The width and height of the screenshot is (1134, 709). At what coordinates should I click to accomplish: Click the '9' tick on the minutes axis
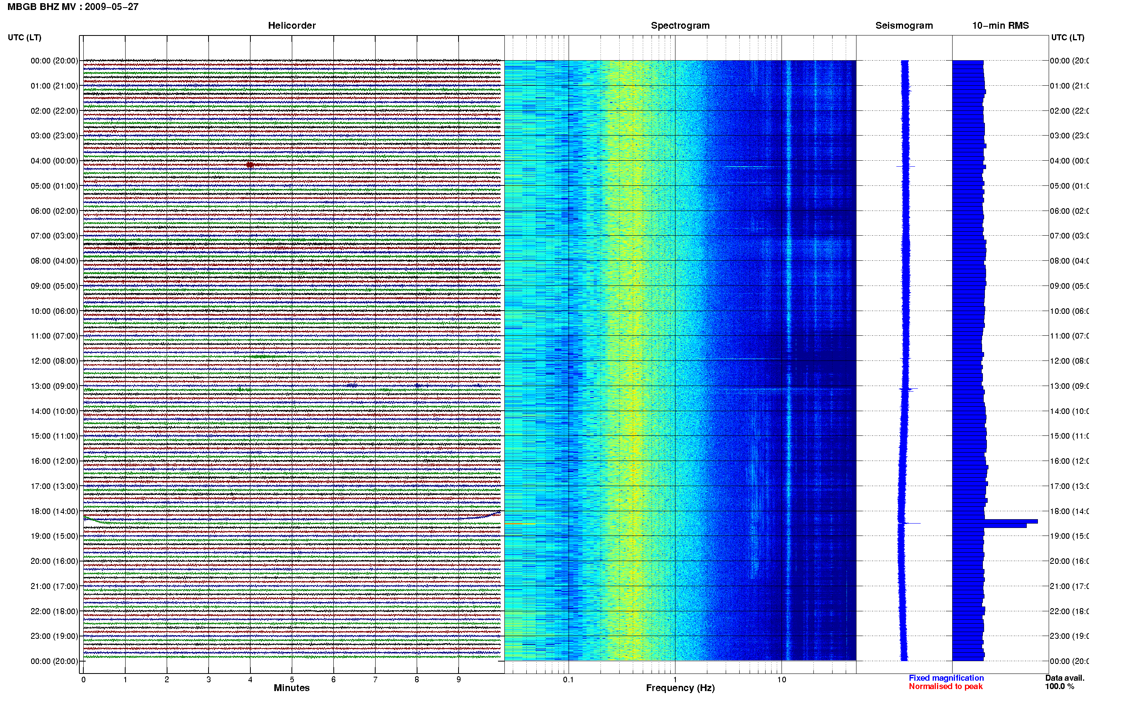click(459, 679)
